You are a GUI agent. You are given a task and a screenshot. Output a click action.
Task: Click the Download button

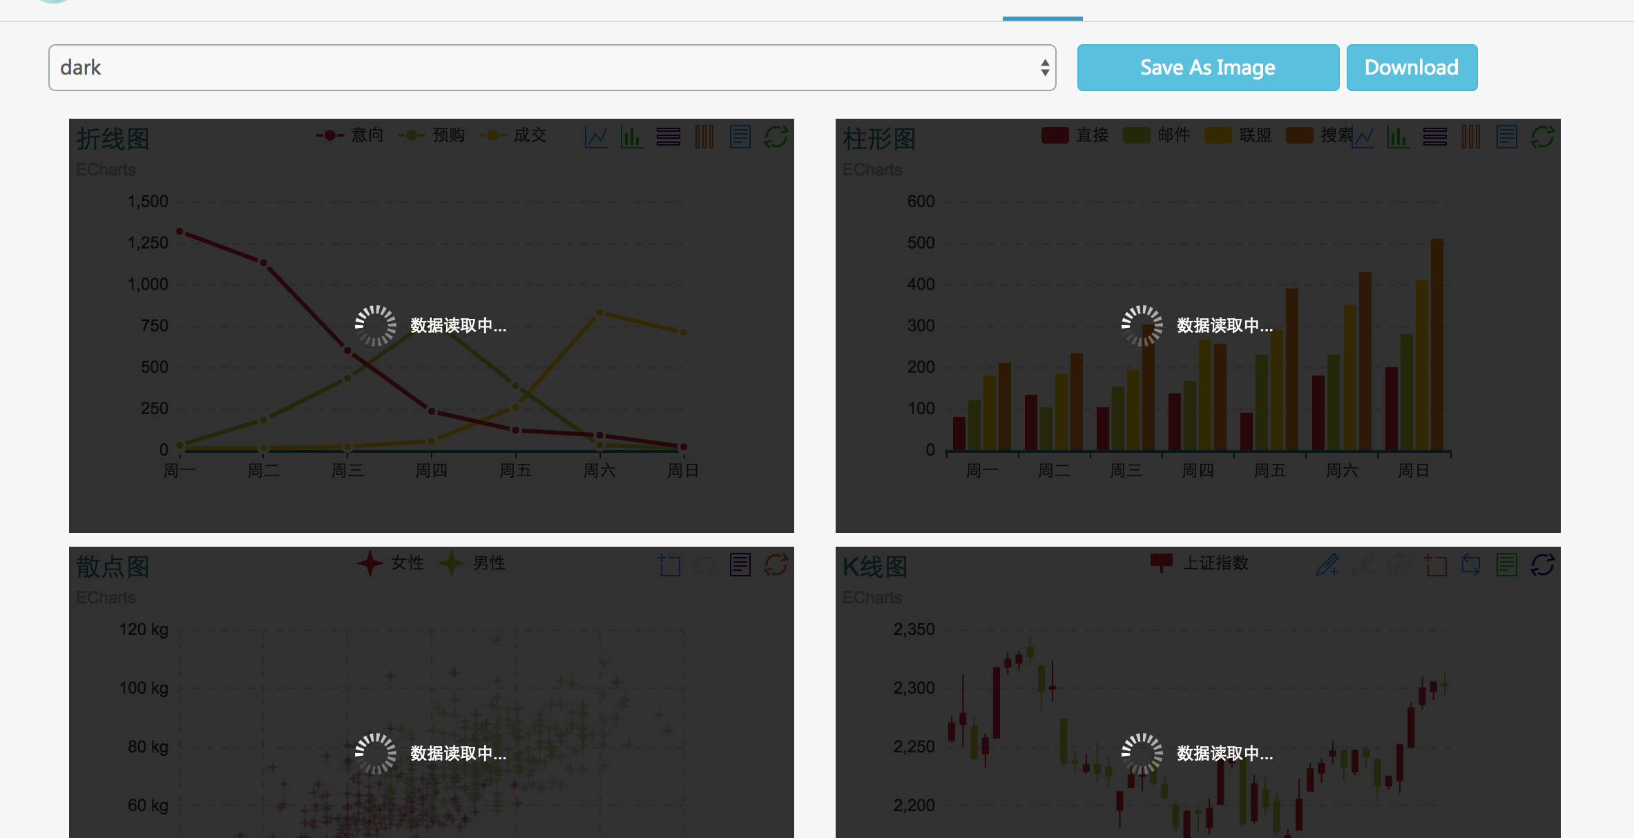click(x=1412, y=68)
